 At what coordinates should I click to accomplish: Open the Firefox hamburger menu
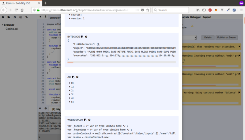[x=241, y=10]
